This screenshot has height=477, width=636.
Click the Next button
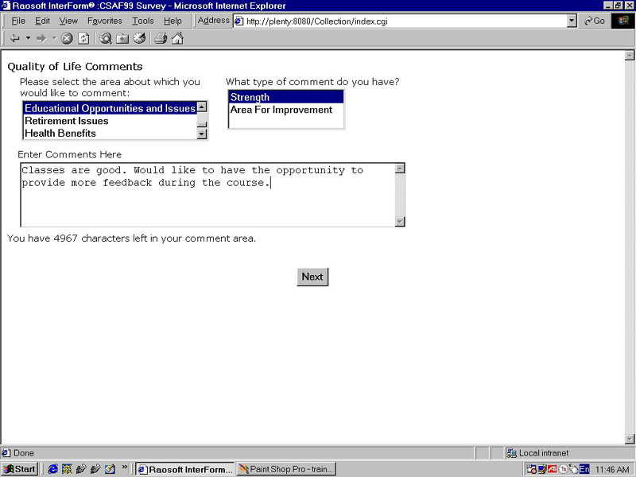tap(312, 277)
